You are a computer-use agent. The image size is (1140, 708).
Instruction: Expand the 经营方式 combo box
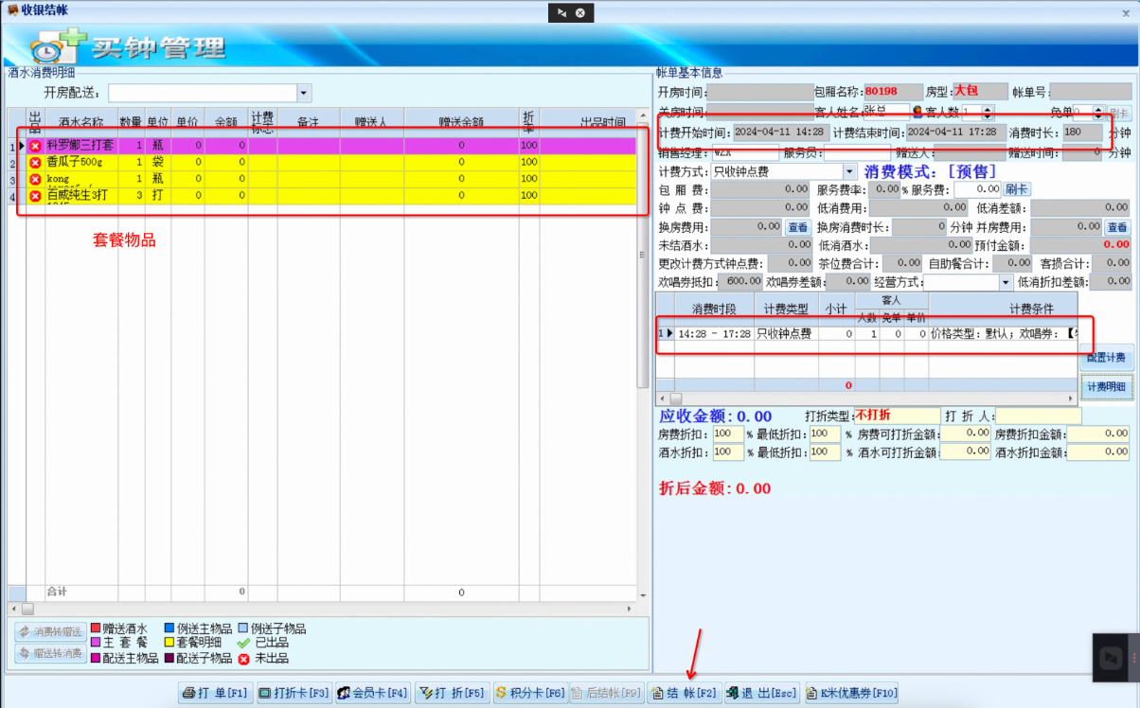(x=1006, y=282)
